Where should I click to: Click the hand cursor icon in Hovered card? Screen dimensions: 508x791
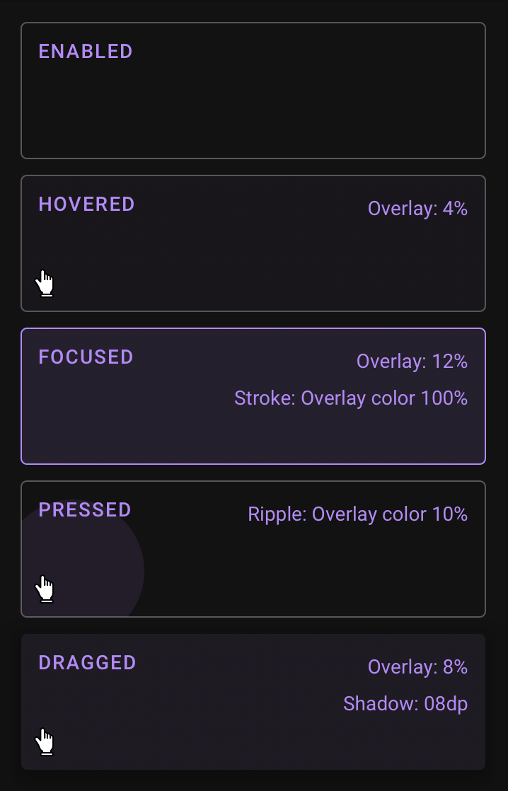(x=46, y=283)
